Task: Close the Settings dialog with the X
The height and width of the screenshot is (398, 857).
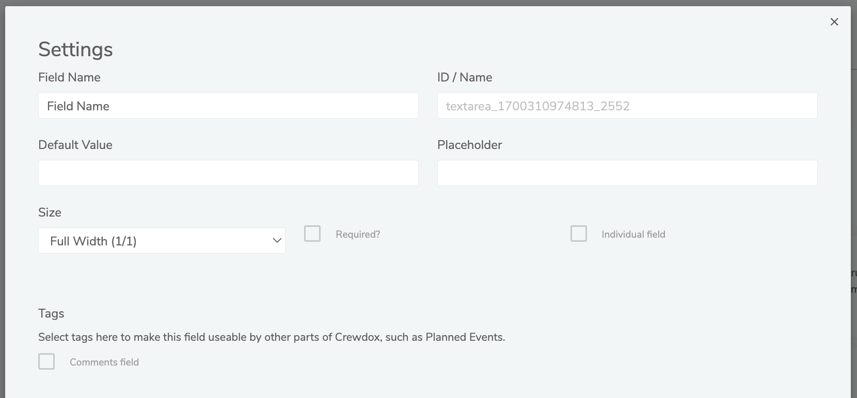Action: tap(834, 22)
